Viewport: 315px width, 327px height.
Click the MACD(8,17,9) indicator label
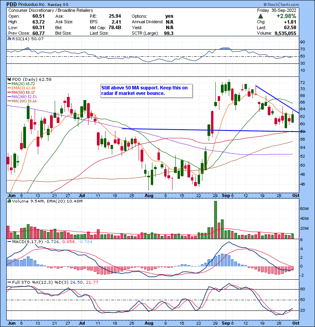point(28,242)
